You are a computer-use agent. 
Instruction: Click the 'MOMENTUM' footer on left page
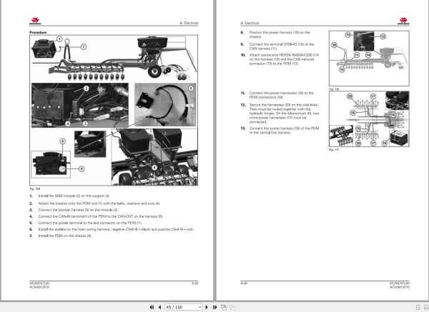click(39, 283)
